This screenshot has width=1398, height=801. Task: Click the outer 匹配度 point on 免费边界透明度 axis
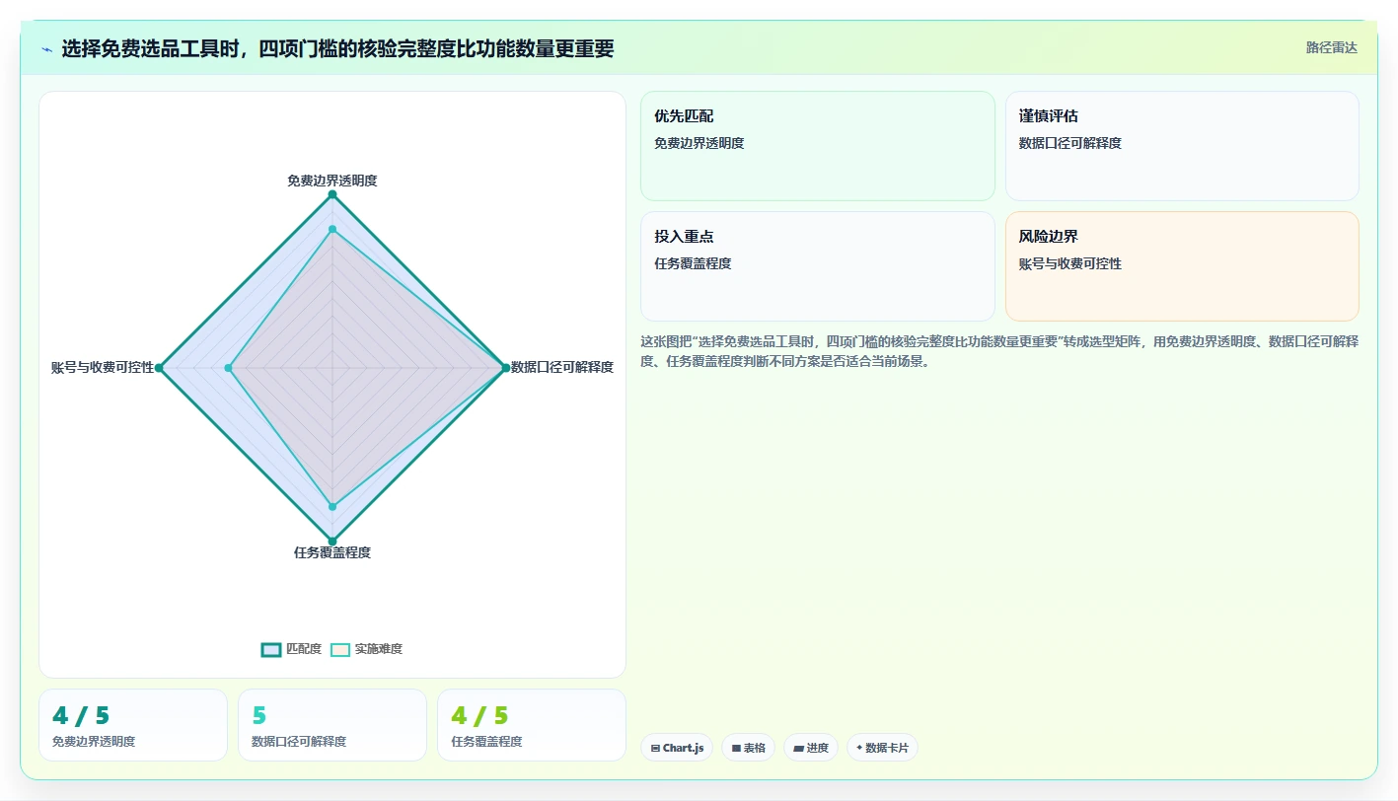332,194
